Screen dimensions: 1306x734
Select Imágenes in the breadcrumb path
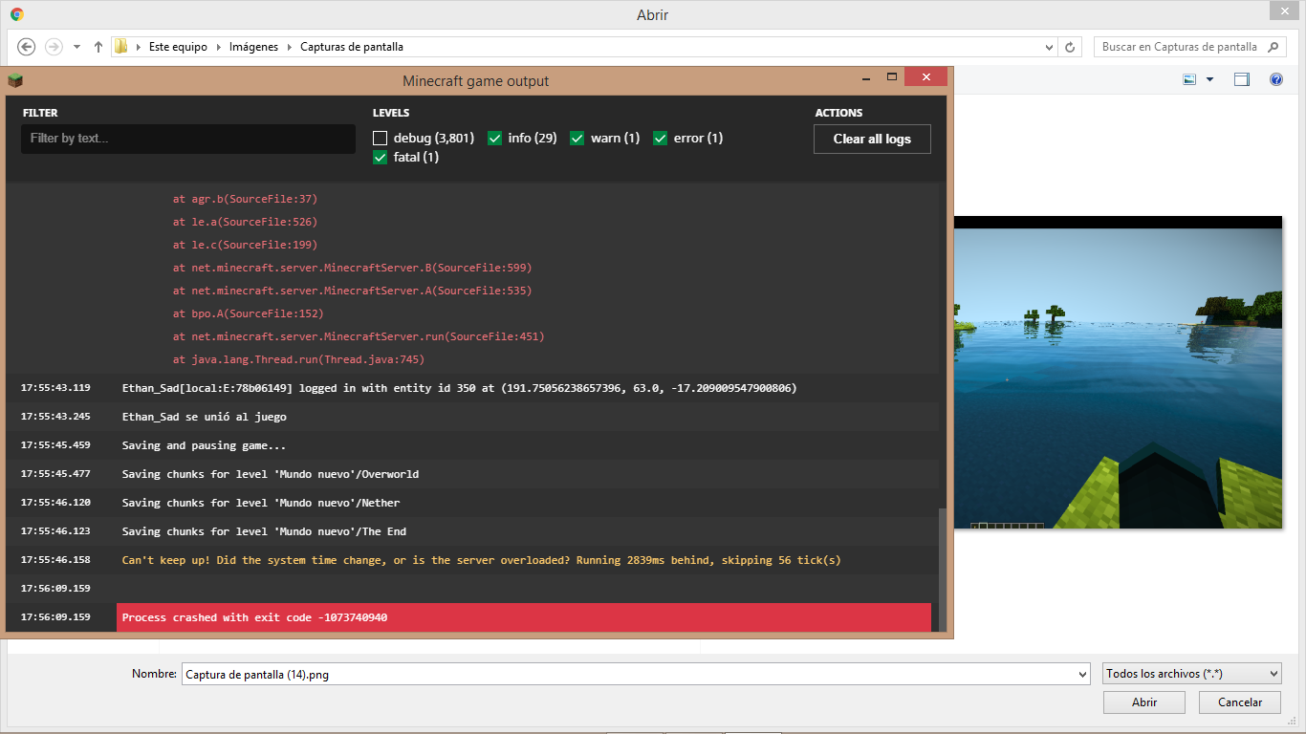click(253, 47)
